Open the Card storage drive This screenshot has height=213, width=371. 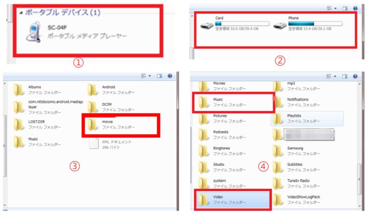click(235, 23)
